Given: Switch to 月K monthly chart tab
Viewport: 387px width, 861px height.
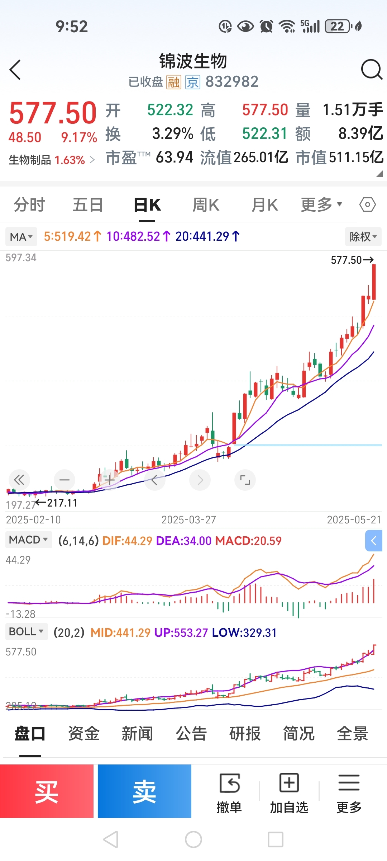Looking at the screenshot, I should click(x=264, y=205).
